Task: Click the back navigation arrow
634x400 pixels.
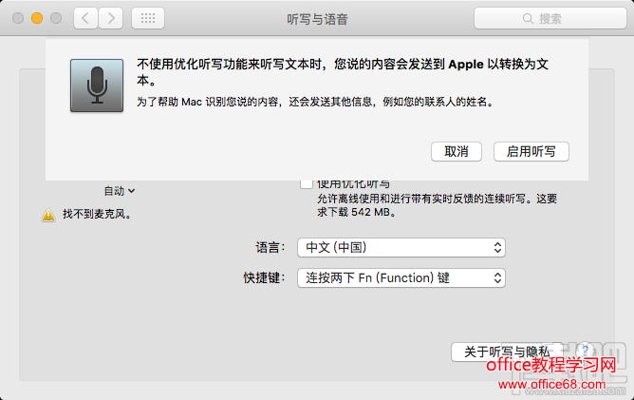Action: pos(85,18)
